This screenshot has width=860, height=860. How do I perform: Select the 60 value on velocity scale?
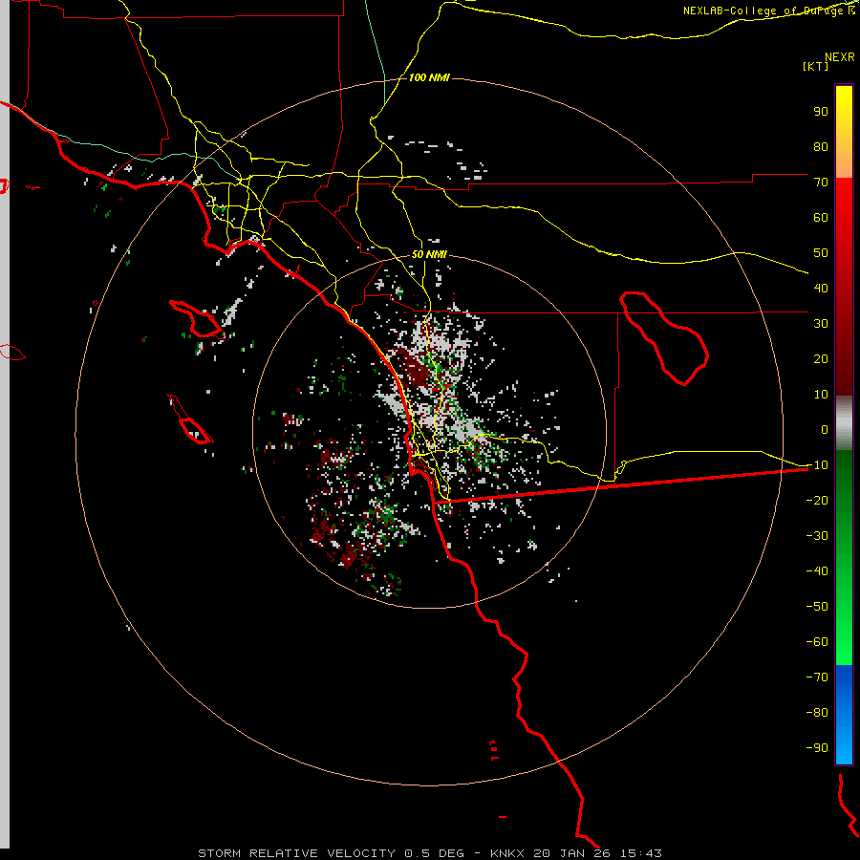(x=821, y=218)
